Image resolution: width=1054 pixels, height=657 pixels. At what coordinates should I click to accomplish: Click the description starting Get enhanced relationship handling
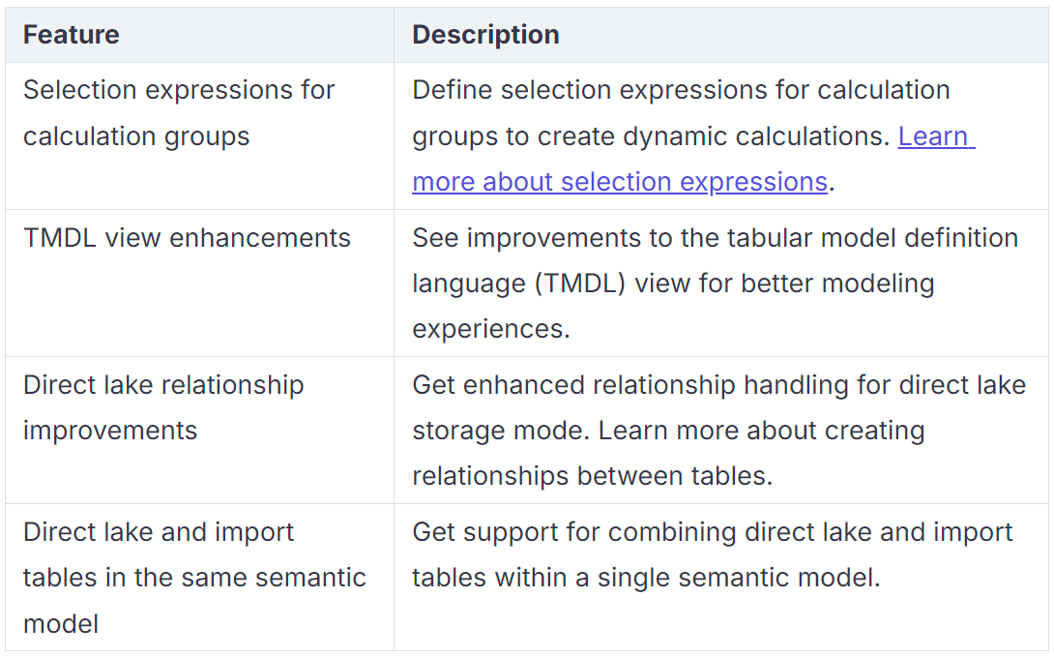coord(718,385)
